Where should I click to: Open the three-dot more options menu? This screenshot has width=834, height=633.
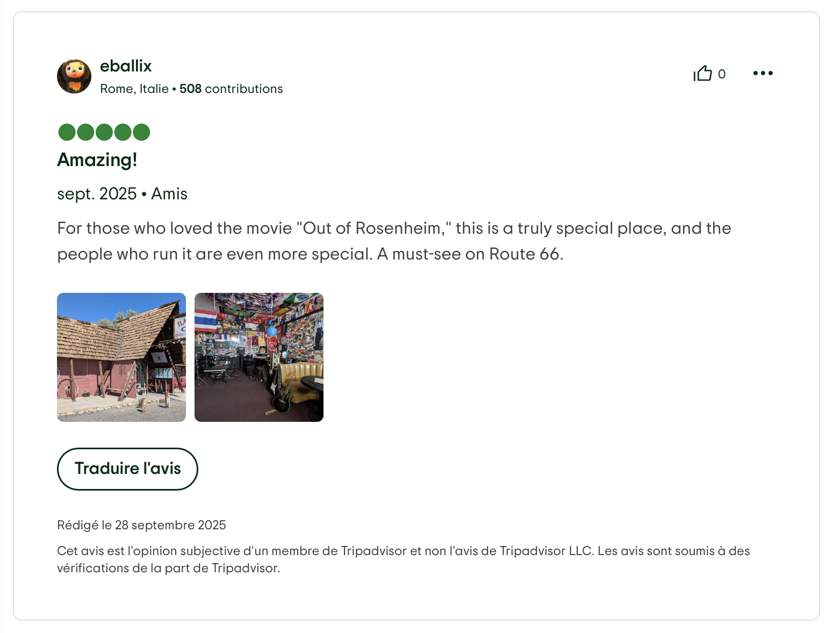pyautogui.click(x=763, y=73)
